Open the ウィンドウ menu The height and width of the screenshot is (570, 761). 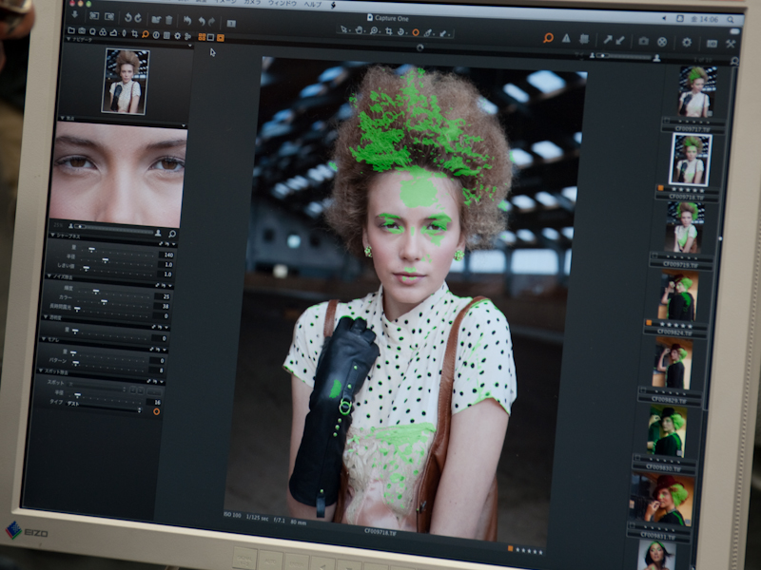[x=283, y=3]
